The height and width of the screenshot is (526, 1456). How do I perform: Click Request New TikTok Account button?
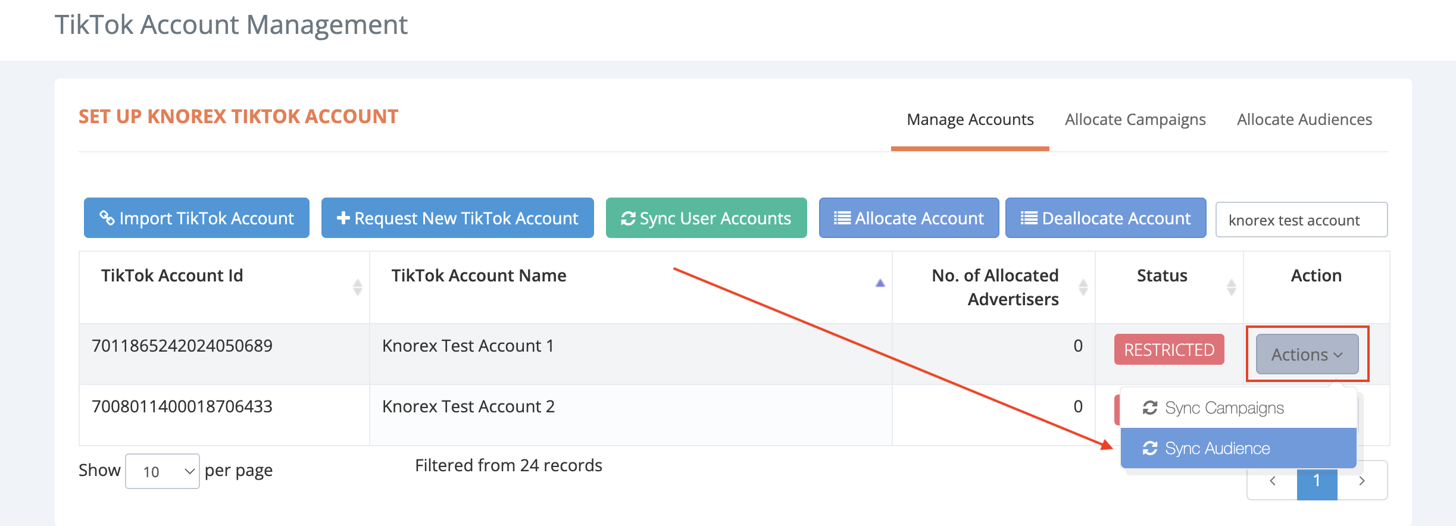pyautogui.click(x=457, y=218)
